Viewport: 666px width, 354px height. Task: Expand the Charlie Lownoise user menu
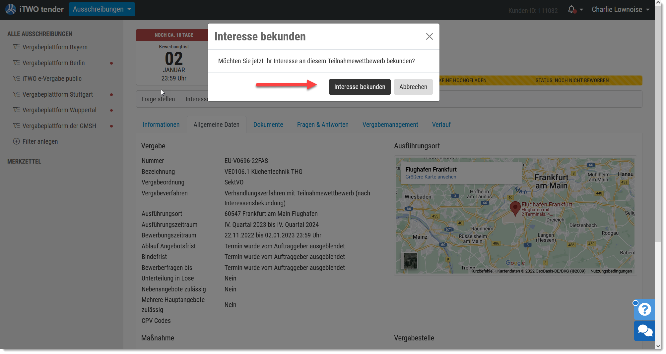[x=621, y=9]
